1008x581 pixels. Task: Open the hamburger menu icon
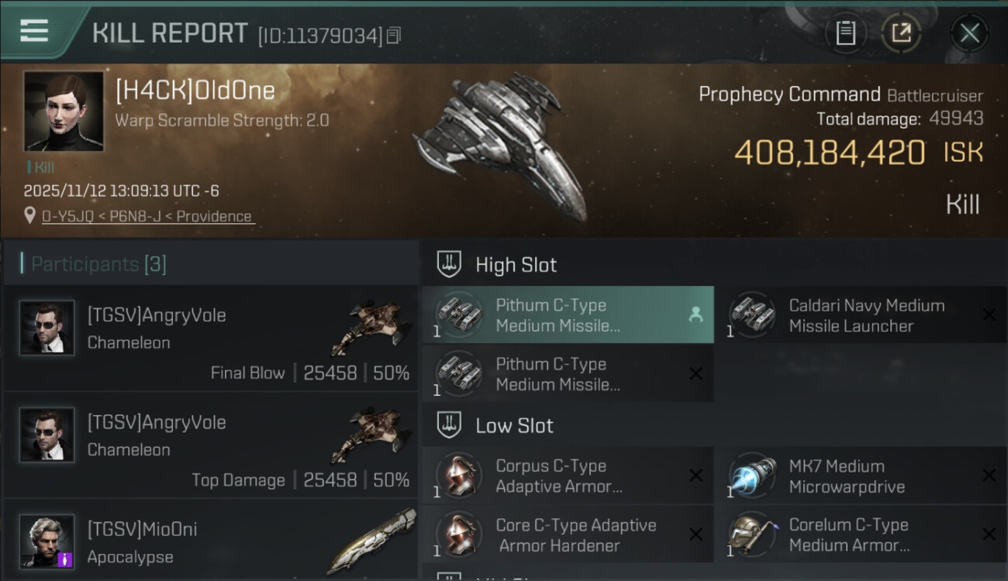(x=34, y=31)
